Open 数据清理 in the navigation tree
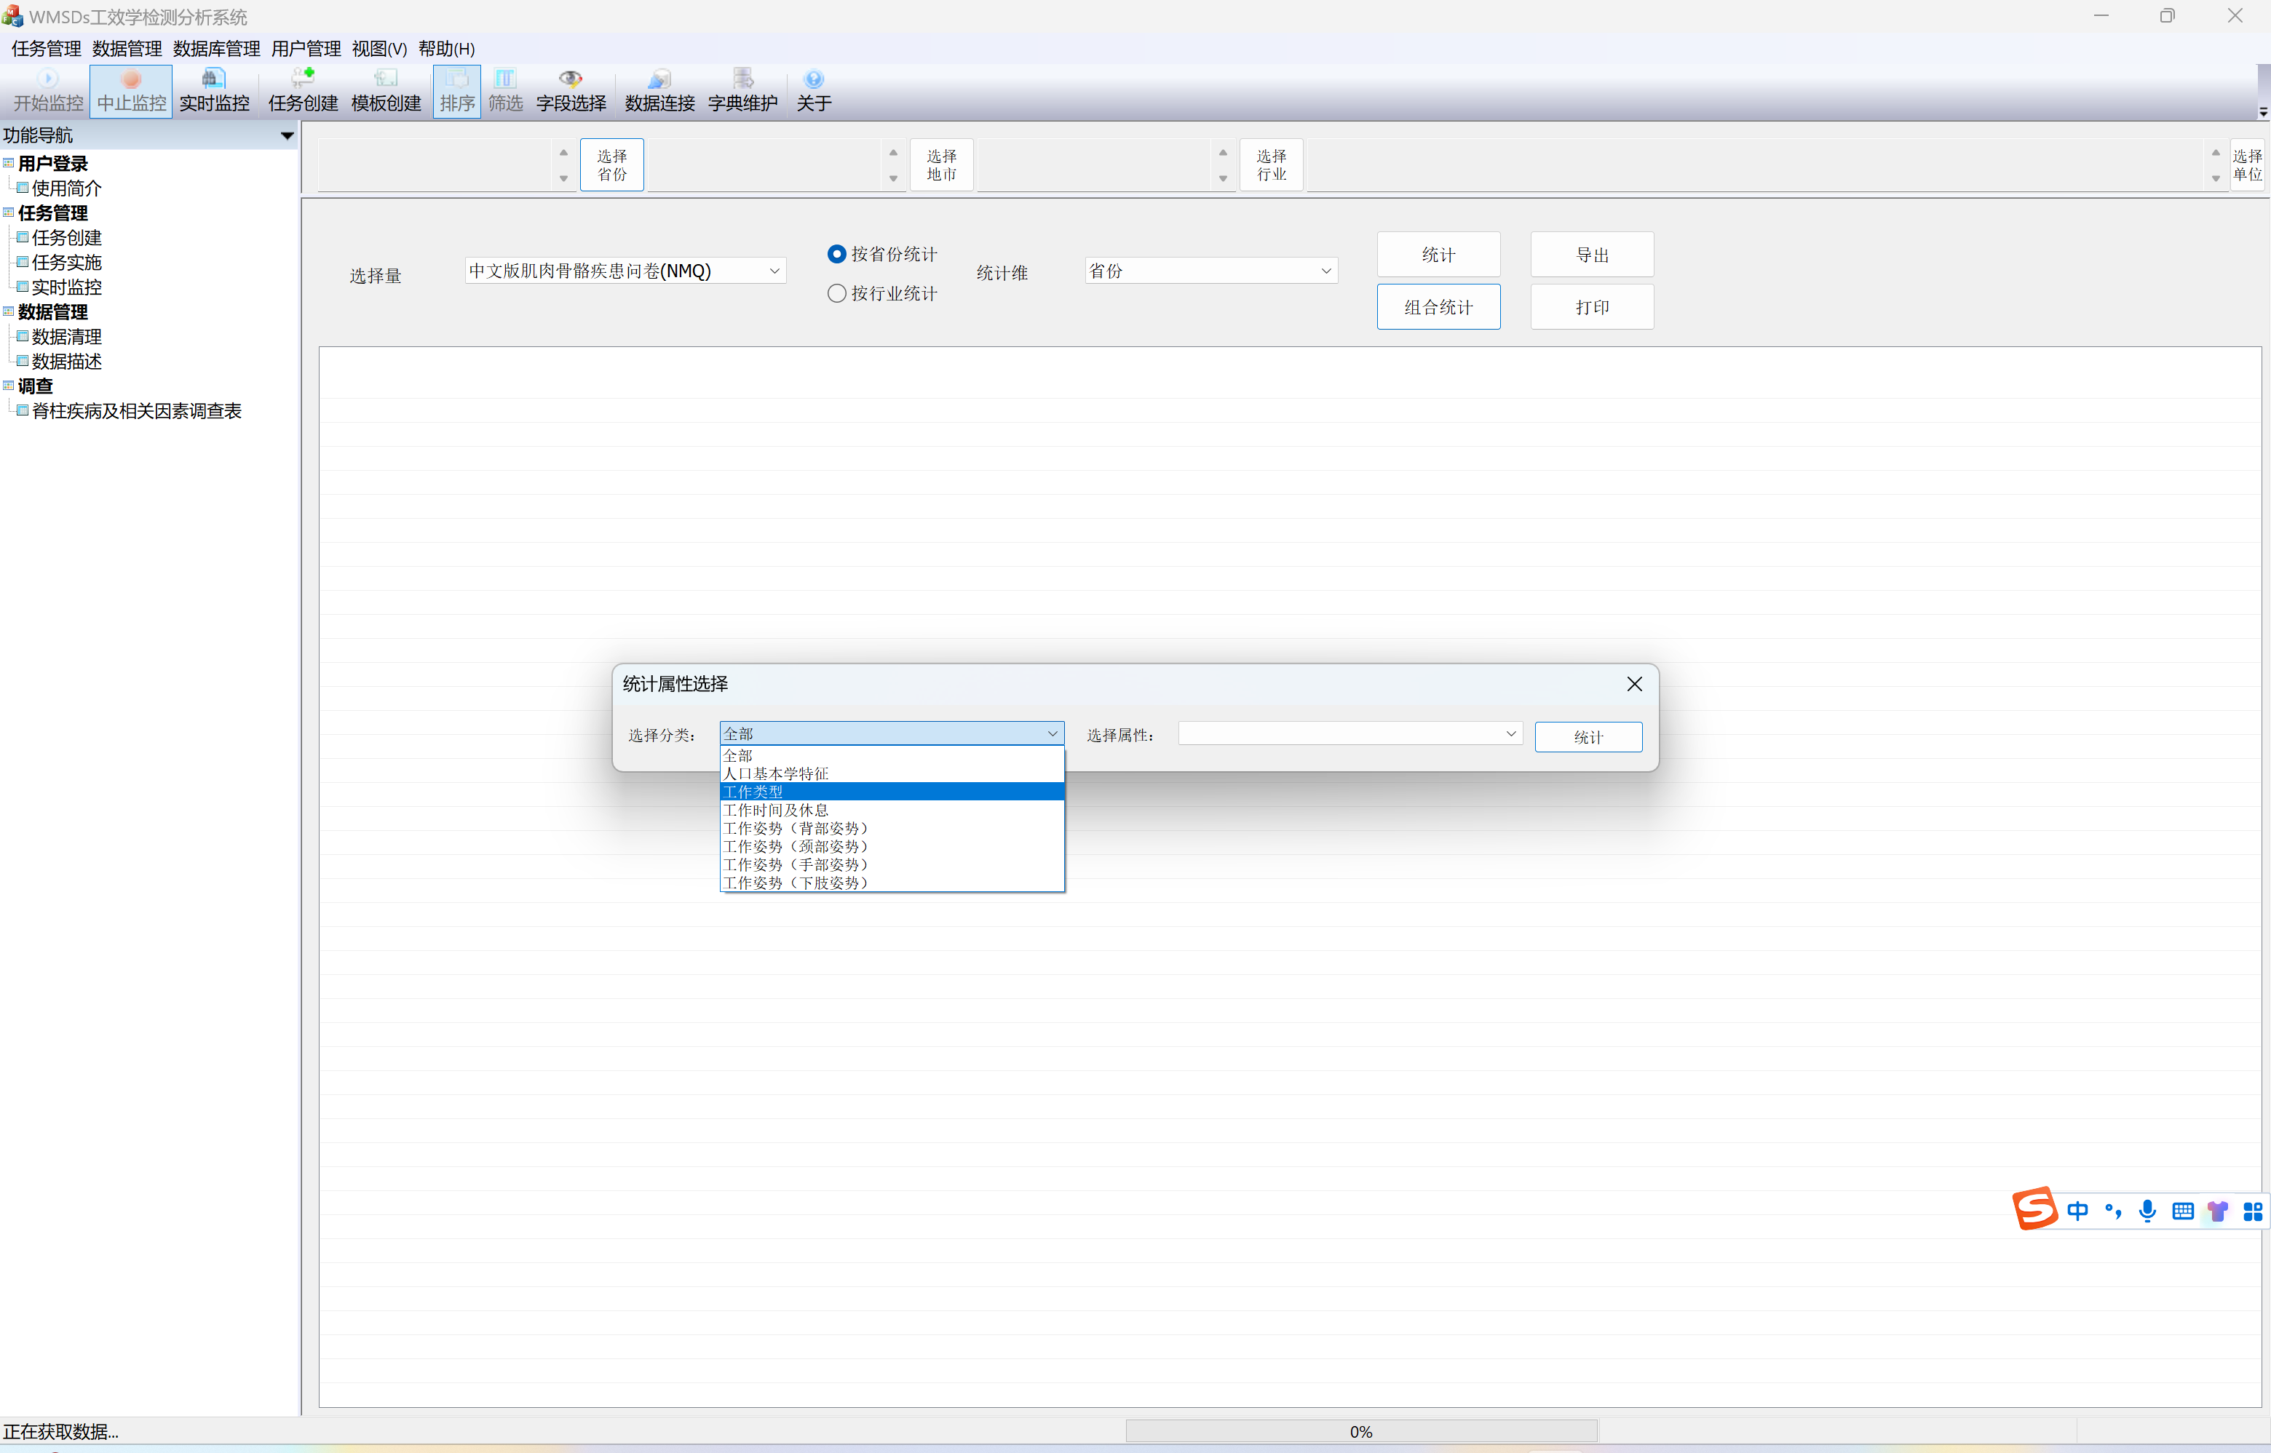2271x1453 pixels. [66, 336]
